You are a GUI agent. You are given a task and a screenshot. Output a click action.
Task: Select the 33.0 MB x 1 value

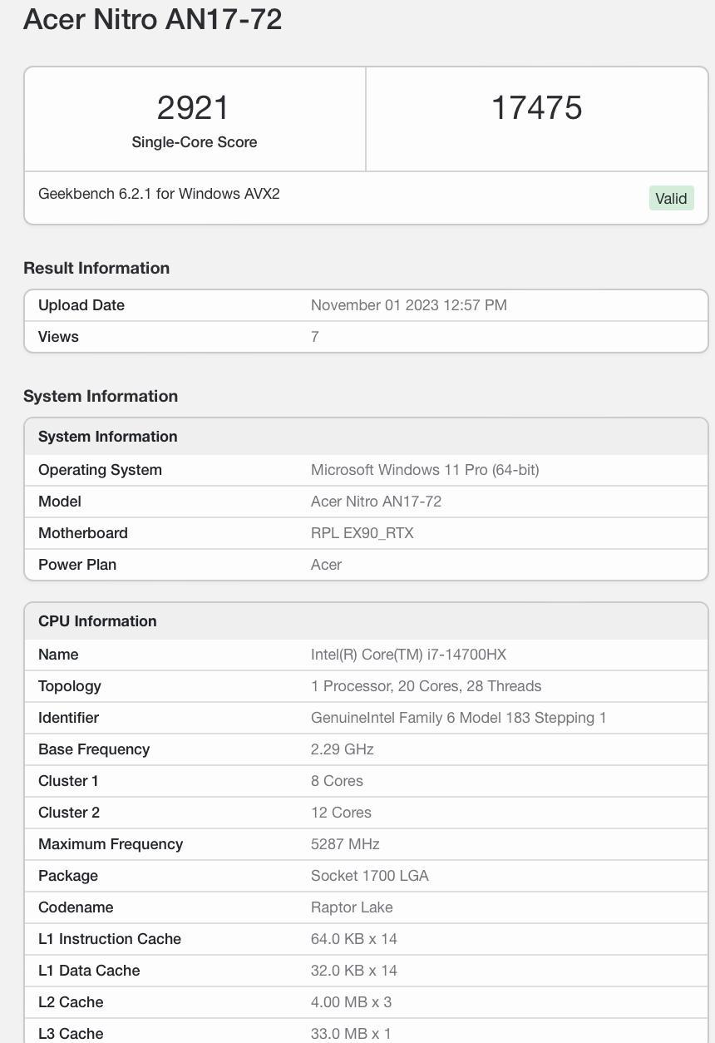pyautogui.click(x=351, y=1034)
